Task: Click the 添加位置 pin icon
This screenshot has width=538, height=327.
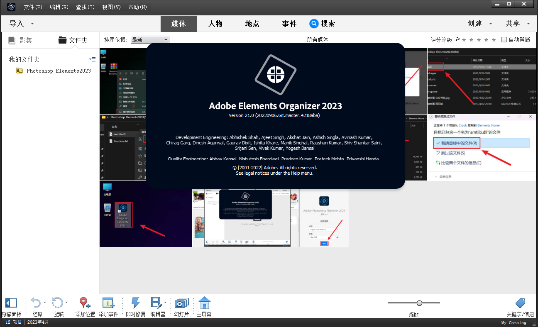Action: click(85, 303)
